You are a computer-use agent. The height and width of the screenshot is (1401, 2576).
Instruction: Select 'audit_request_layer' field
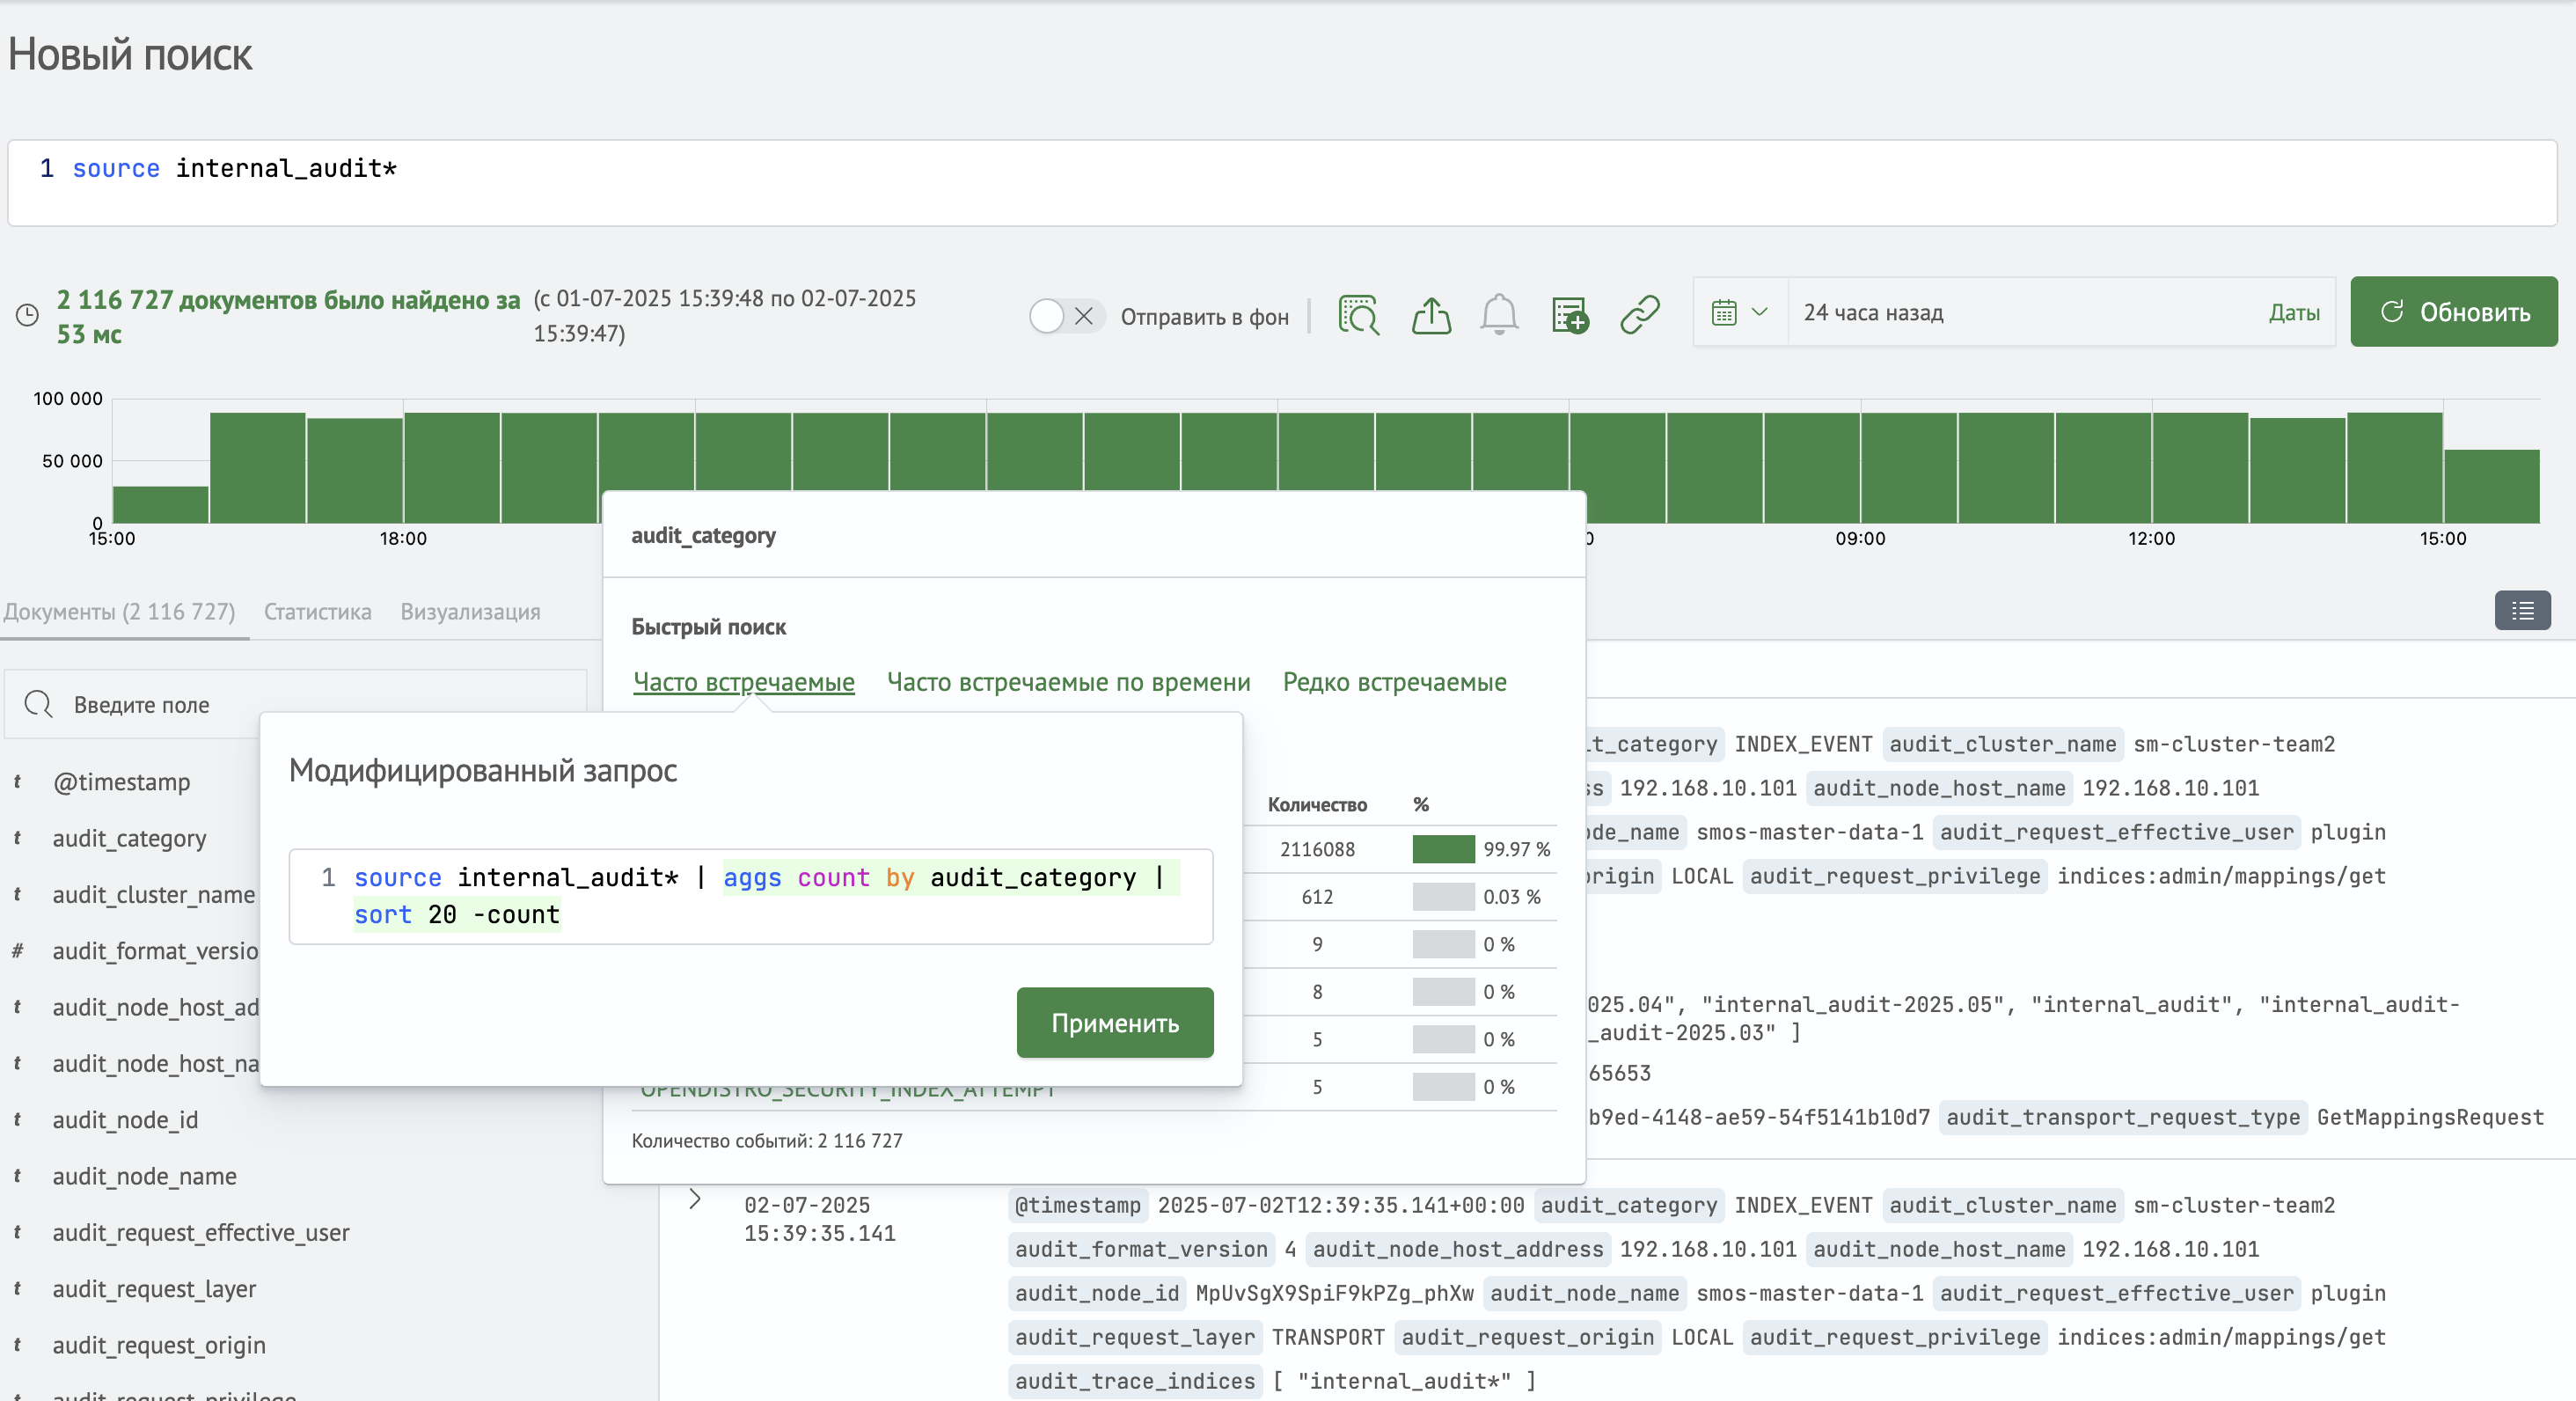tap(154, 1288)
